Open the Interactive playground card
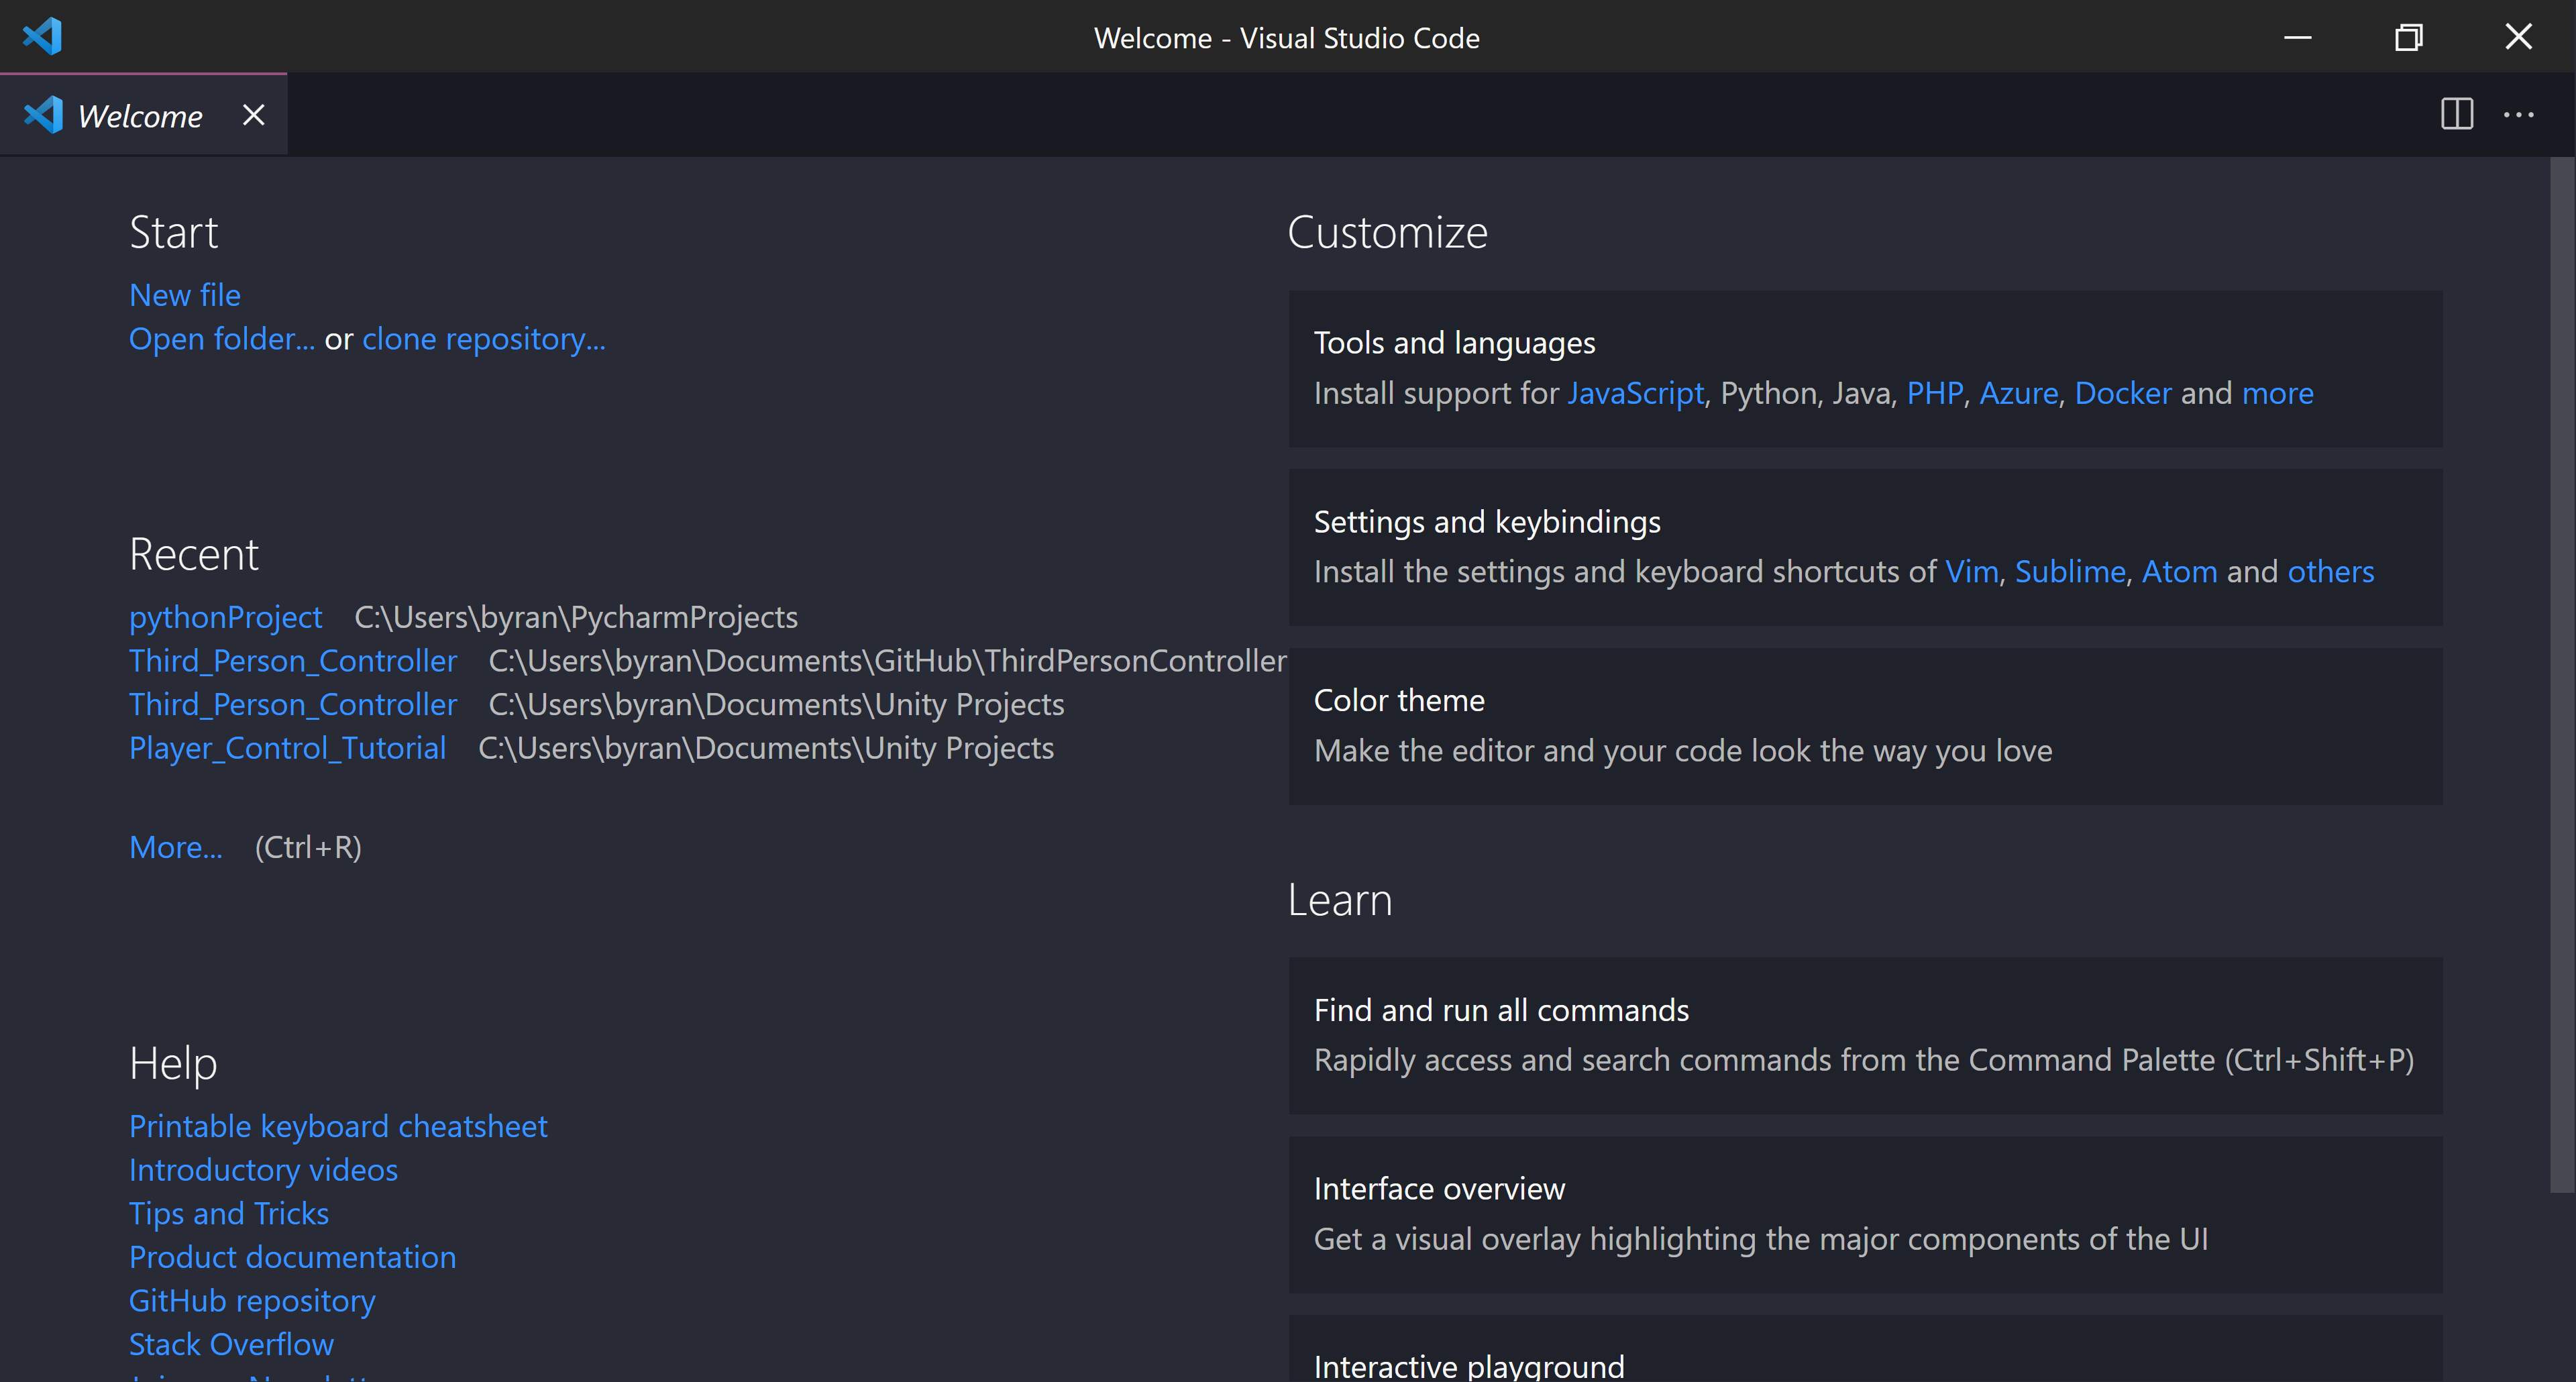Image resolution: width=2576 pixels, height=1382 pixels. (x=1865, y=1350)
